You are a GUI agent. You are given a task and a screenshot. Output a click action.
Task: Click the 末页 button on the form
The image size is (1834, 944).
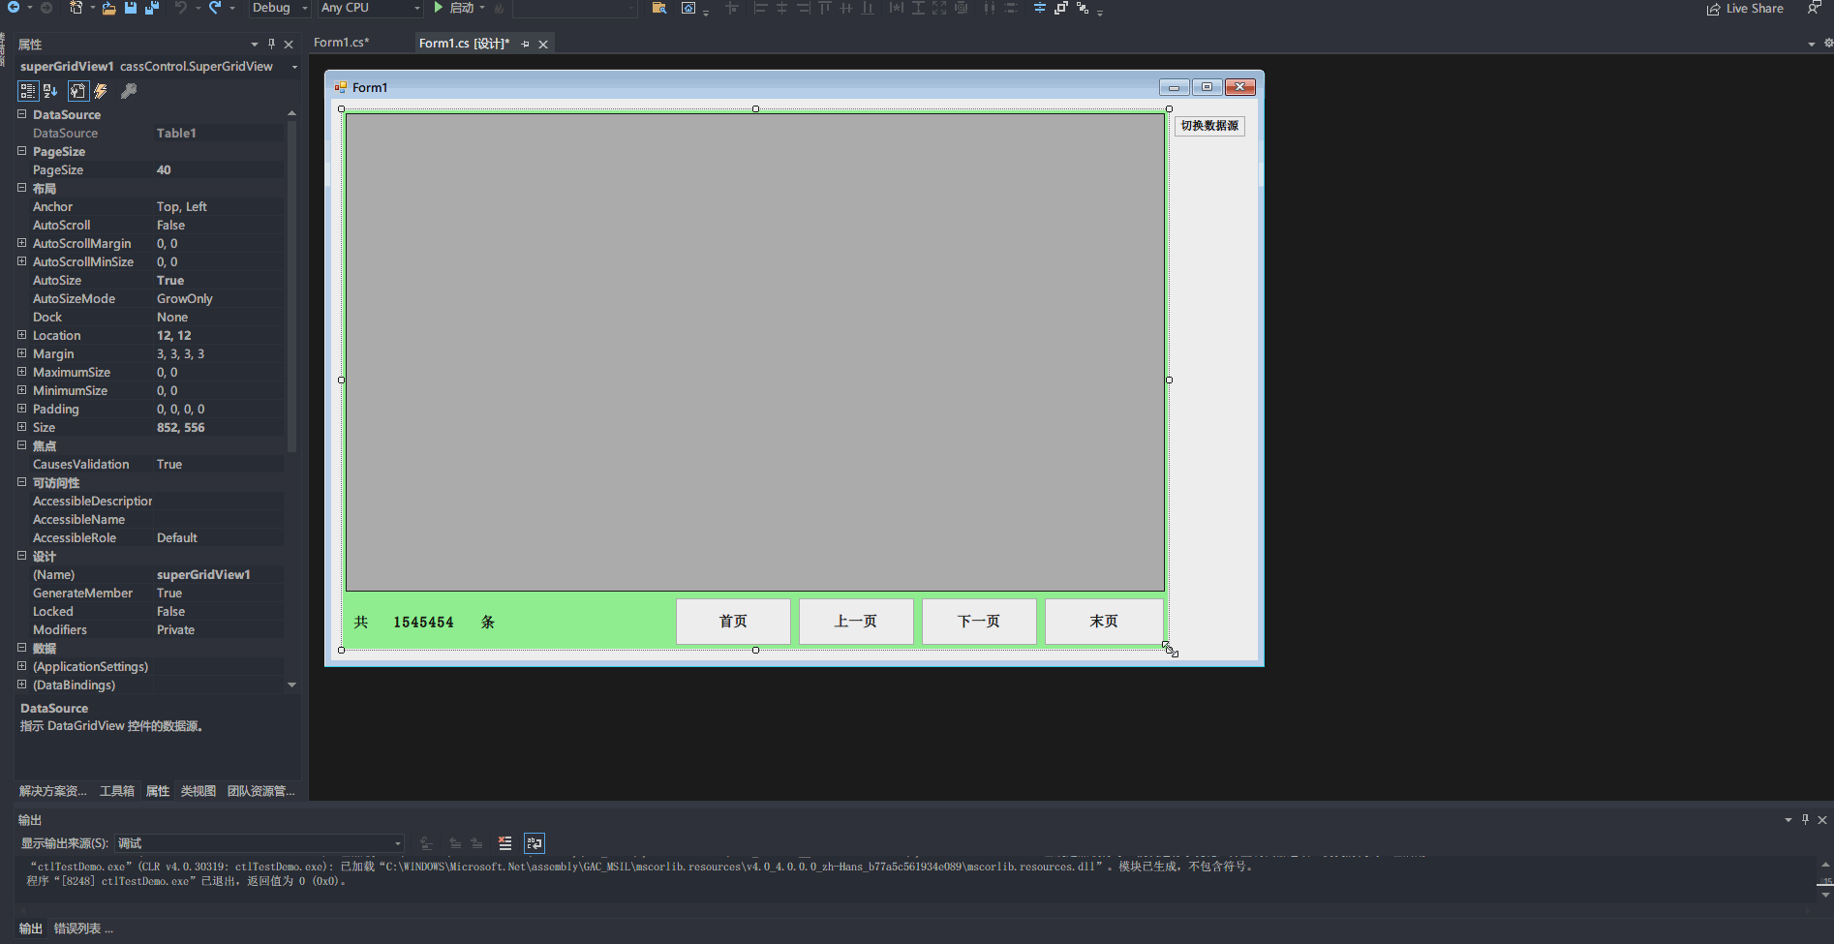pyautogui.click(x=1104, y=622)
